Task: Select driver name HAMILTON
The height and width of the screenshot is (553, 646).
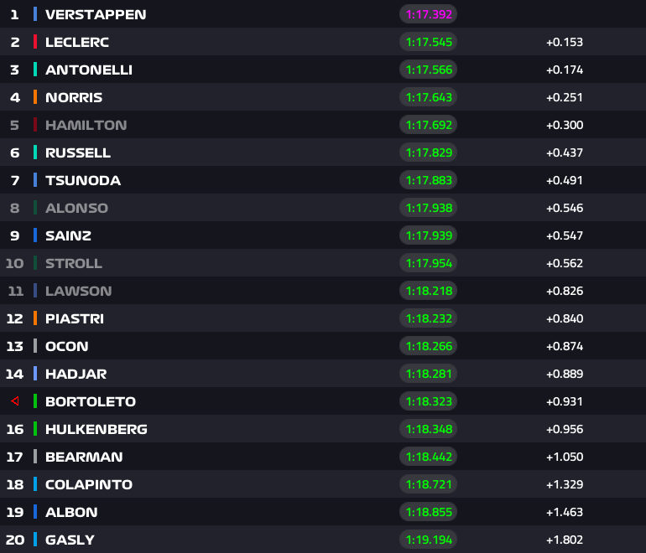Action: 86,125
